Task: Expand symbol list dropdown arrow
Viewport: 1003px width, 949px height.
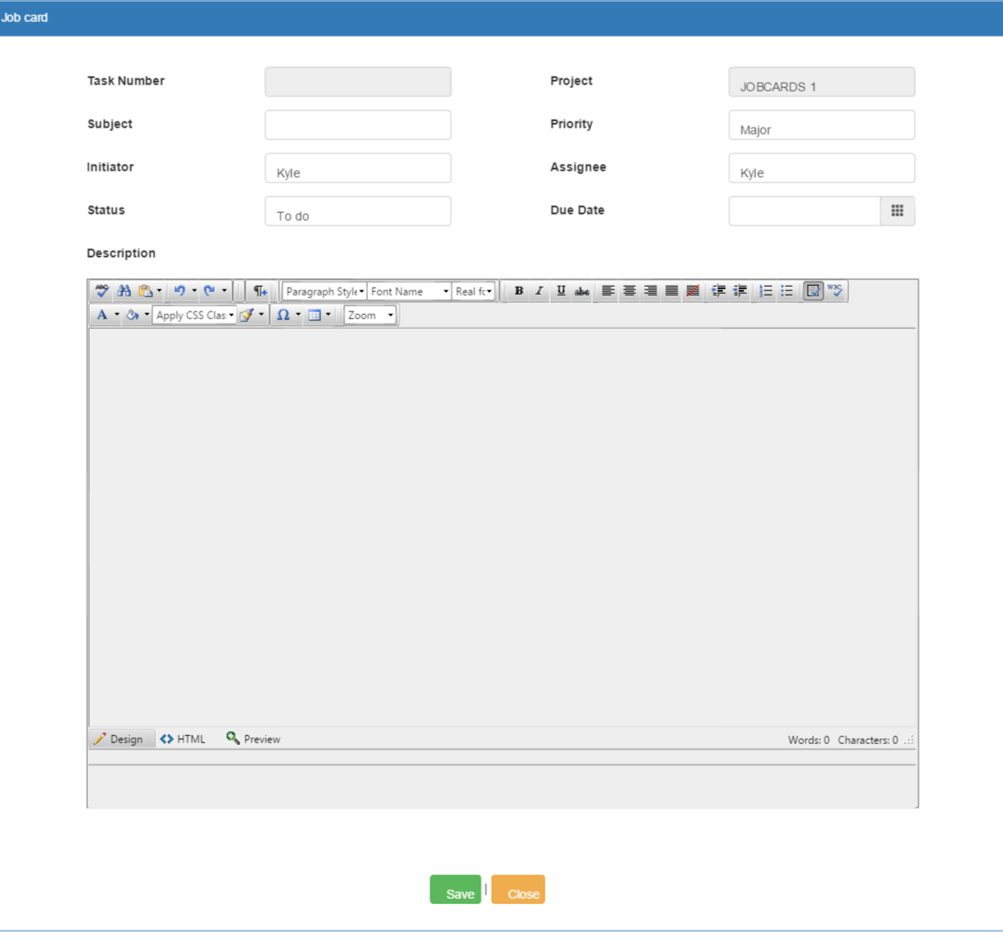Action: pos(298,315)
